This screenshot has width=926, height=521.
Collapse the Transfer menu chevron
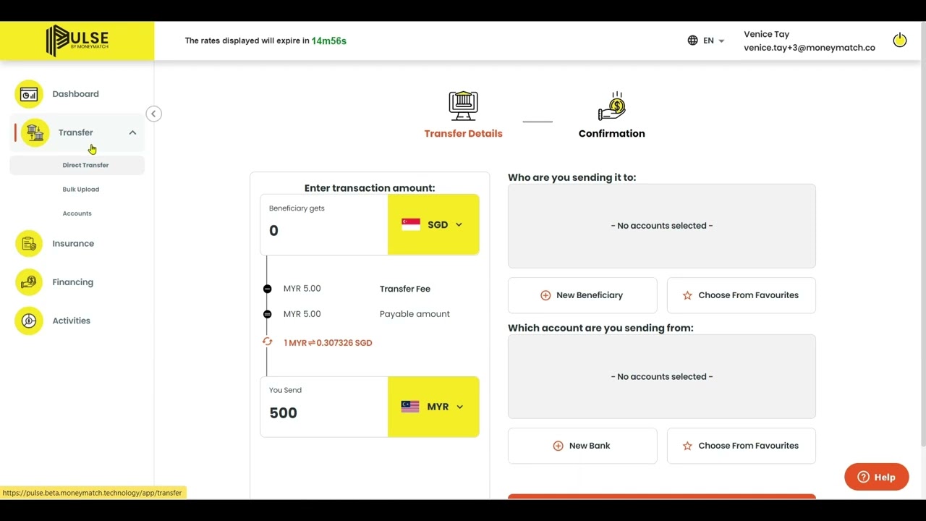pyautogui.click(x=132, y=132)
